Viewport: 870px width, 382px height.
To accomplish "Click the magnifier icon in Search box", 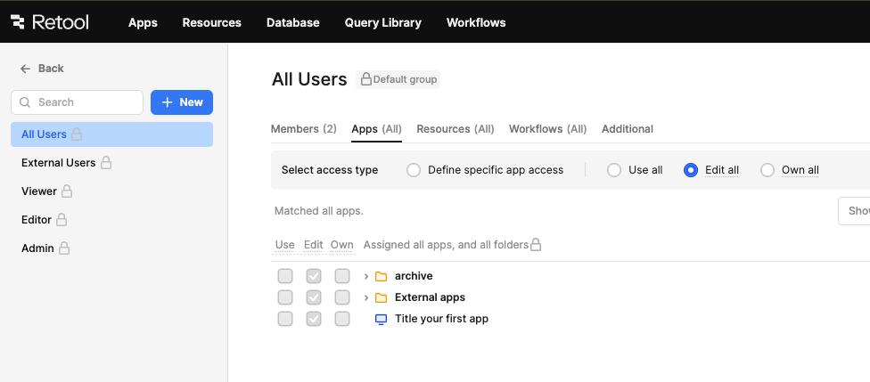I will (x=24, y=102).
